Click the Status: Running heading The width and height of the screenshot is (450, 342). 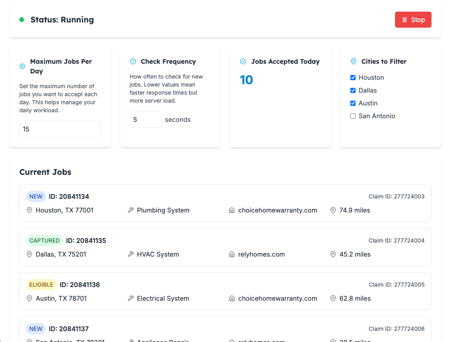62,20
